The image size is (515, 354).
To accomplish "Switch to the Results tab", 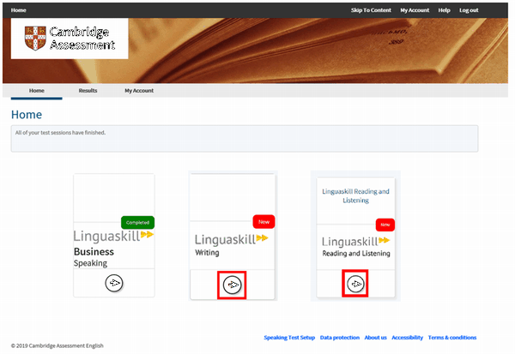I will (x=88, y=91).
